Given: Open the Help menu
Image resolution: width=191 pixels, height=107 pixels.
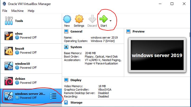Looking at the screenshot, I should pyautogui.click(x=31, y=11).
